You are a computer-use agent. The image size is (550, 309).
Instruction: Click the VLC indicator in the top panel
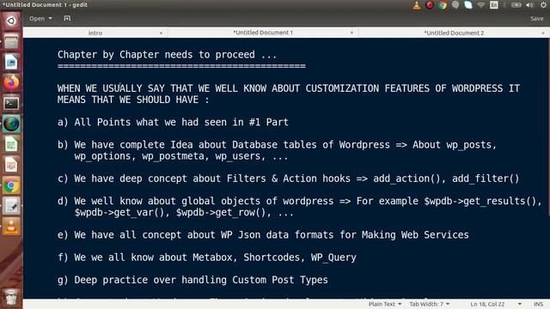click(x=416, y=5)
